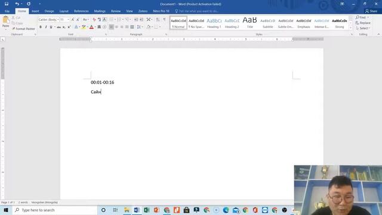Switch to the Design tab
The width and height of the screenshot is (382, 215).
pyautogui.click(x=49, y=11)
